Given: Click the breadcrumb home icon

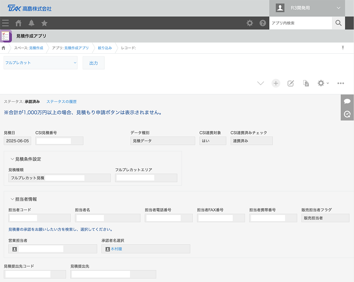Looking at the screenshot, I should point(4,48).
